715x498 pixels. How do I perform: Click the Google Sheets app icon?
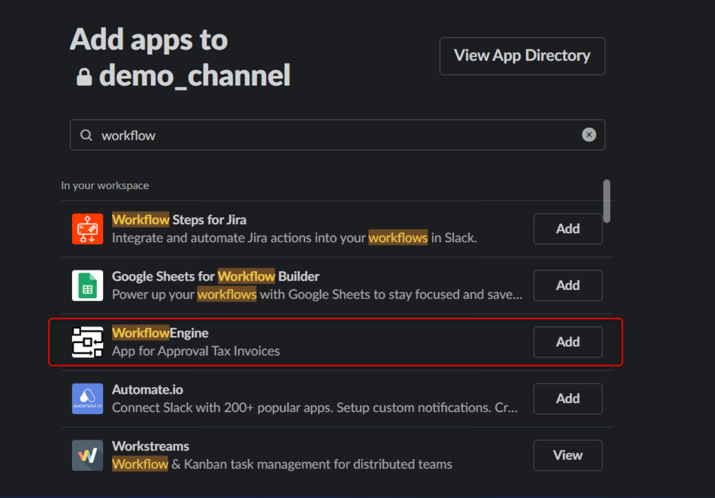pyautogui.click(x=87, y=285)
